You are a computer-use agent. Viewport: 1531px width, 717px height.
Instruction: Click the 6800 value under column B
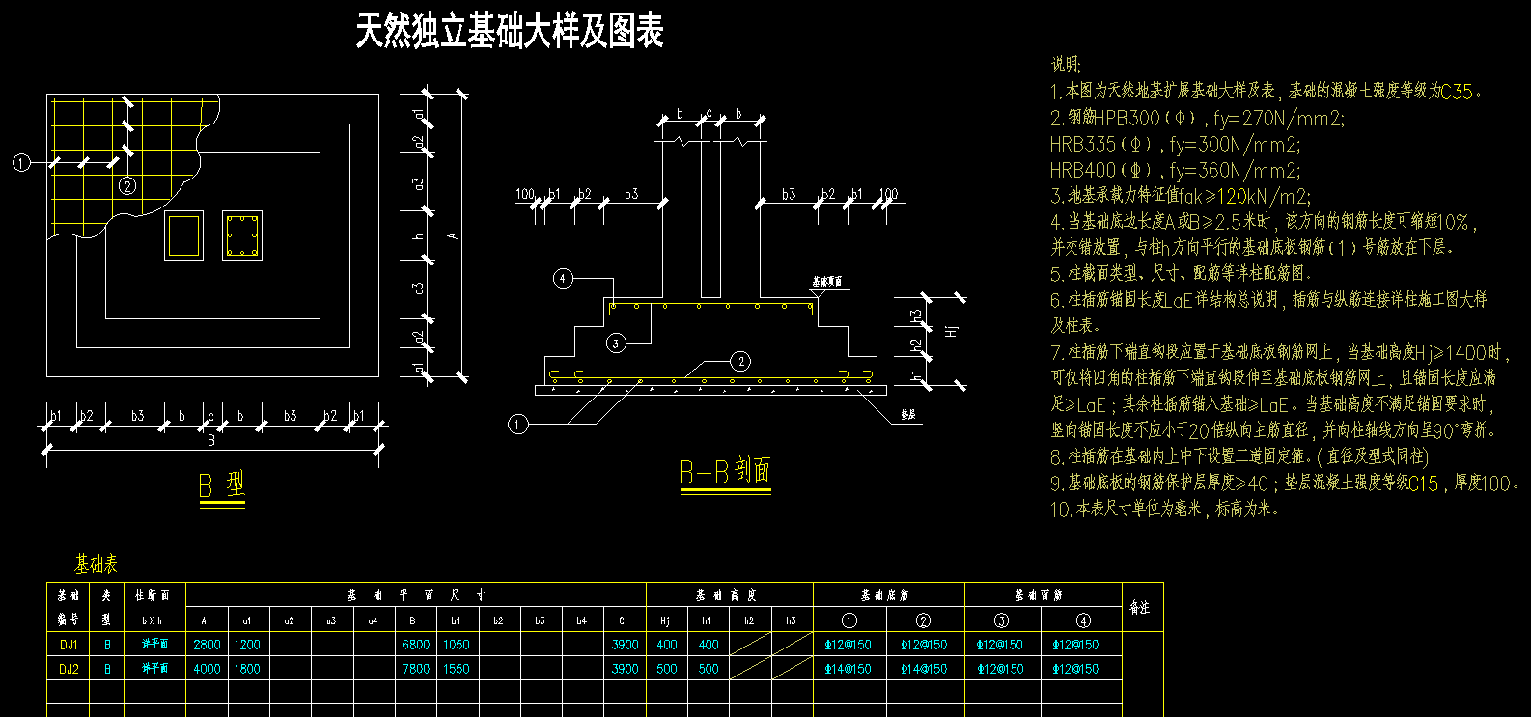point(416,645)
